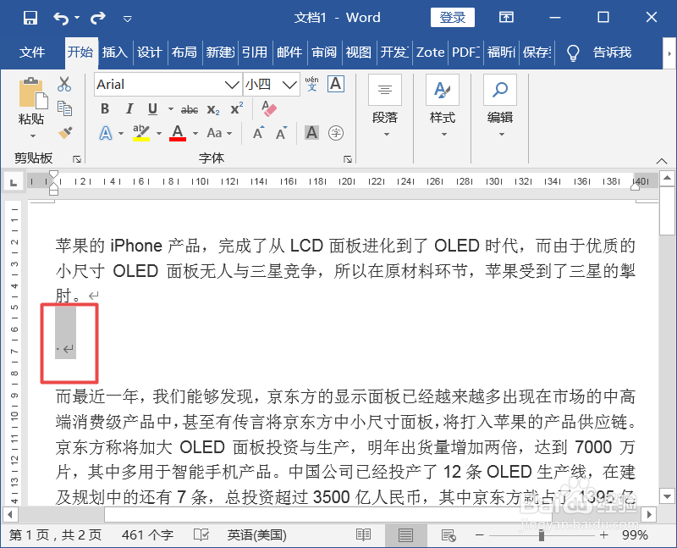Toggle subscript formatting
Screen dimensions: 677x548
point(212,110)
